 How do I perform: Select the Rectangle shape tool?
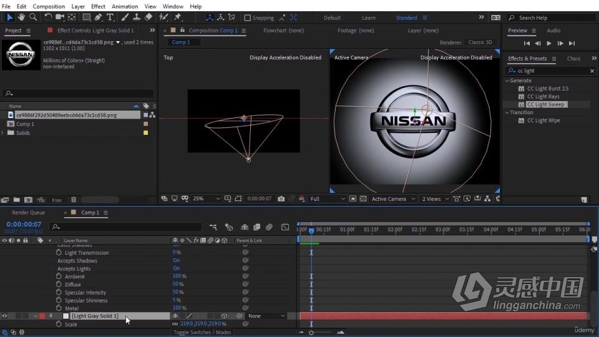[x=86, y=17]
